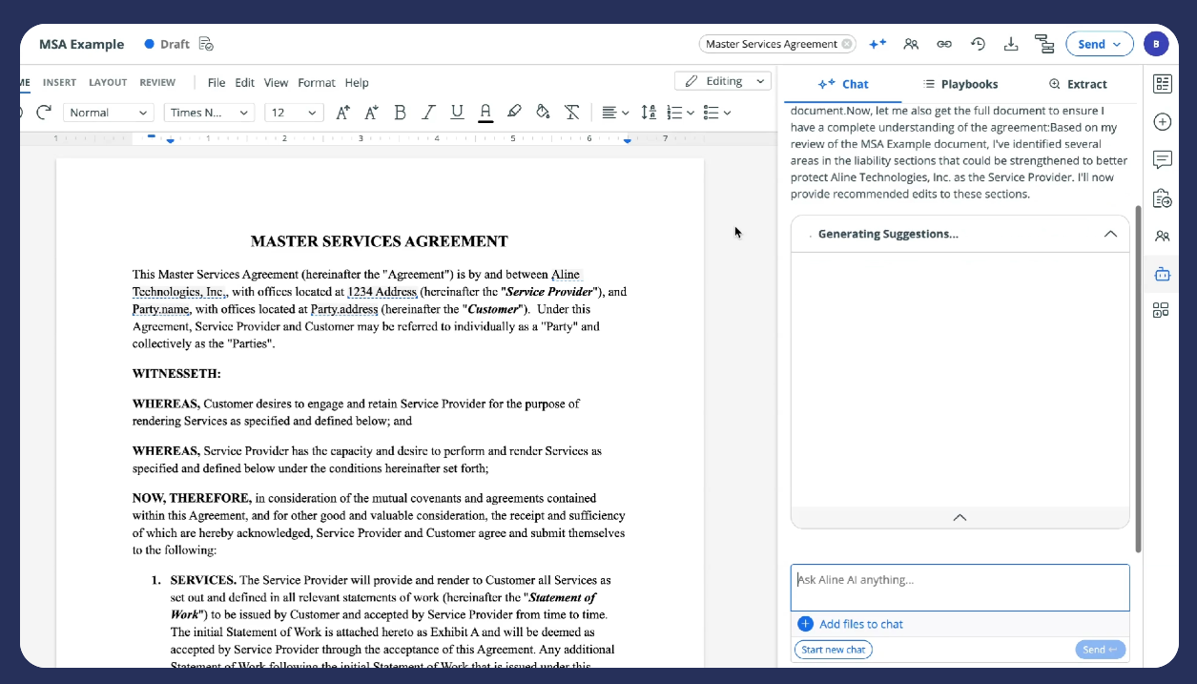Image resolution: width=1197 pixels, height=684 pixels.
Task: Open the font size 12 dropdown
Action: (x=294, y=113)
